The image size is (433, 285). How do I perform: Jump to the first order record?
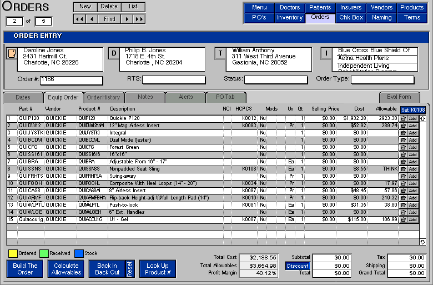click(80, 19)
